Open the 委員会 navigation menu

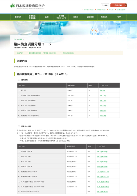point(76,17)
